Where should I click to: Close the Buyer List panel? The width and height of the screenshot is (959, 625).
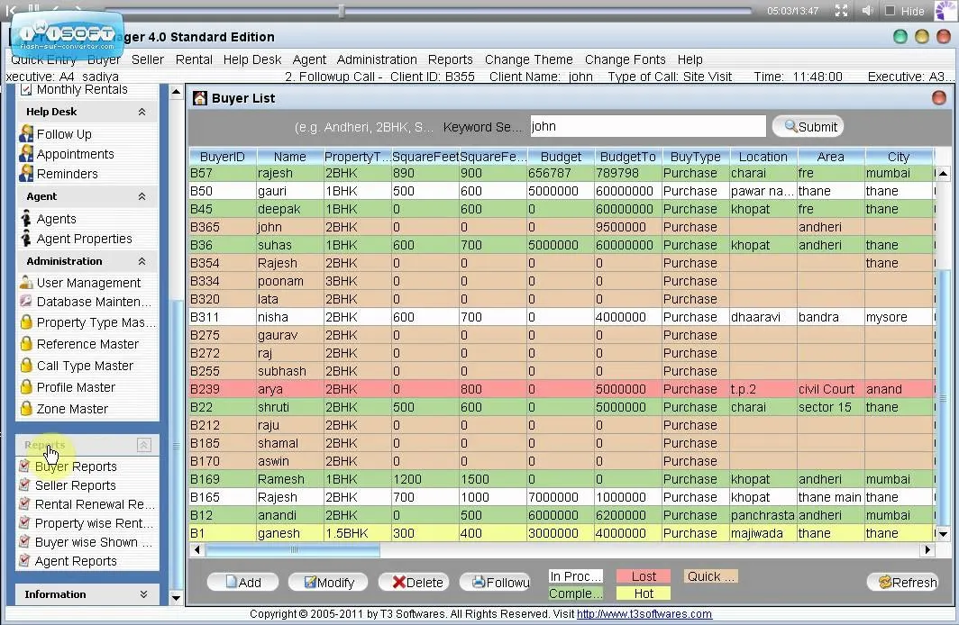(939, 98)
